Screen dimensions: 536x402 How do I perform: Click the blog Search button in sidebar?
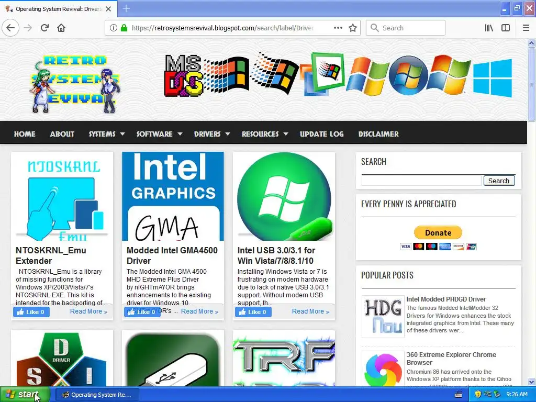pos(499,181)
